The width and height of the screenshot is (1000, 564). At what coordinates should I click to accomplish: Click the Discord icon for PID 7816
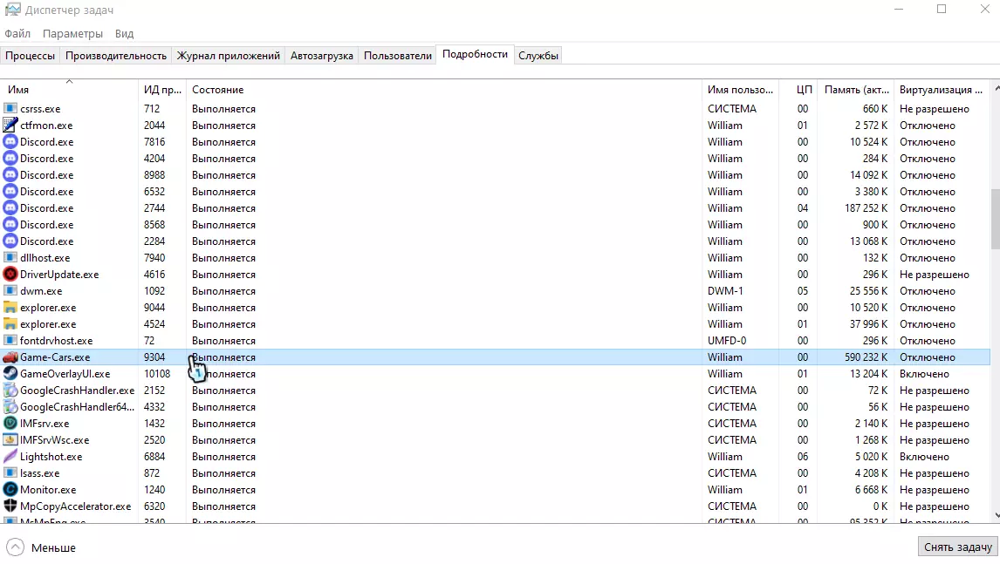click(x=10, y=142)
